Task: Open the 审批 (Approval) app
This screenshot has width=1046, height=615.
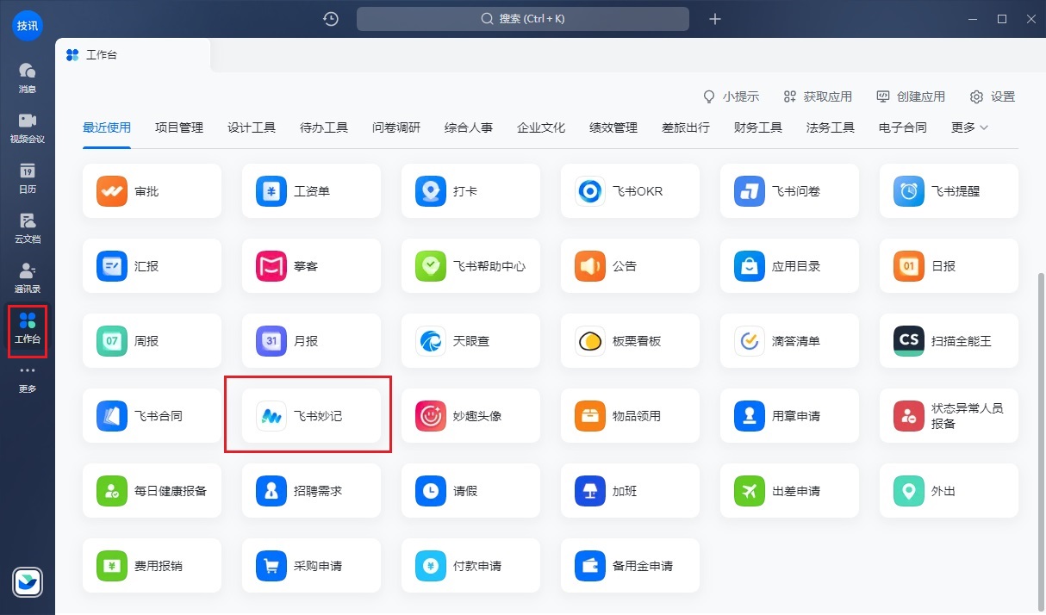Action: 152,190
